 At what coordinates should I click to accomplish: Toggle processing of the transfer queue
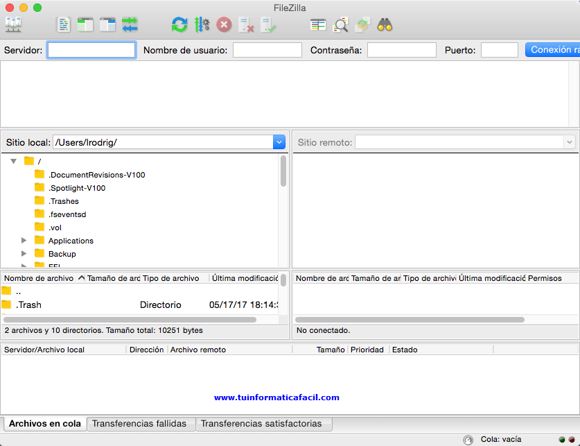click(x=202, y=25)
